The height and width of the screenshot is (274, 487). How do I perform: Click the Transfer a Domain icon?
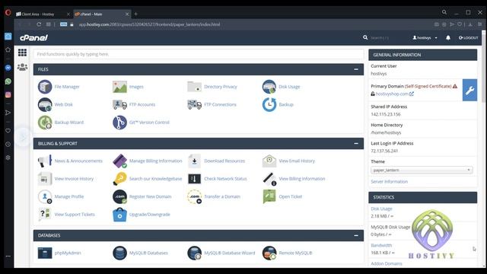pyautogui.click(x=195, y=196)
